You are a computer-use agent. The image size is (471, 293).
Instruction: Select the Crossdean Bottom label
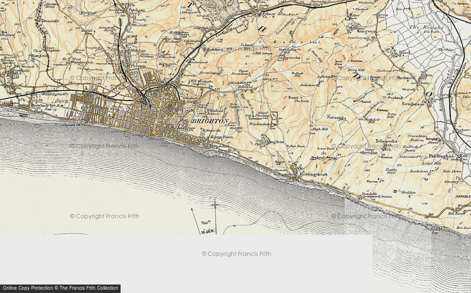[x=417, y=138]
